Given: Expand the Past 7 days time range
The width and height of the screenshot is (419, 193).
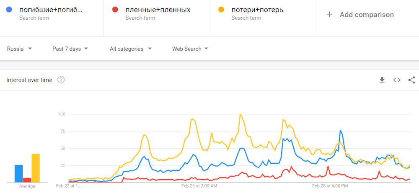Looking at the screenshot, I should [70, 49].
